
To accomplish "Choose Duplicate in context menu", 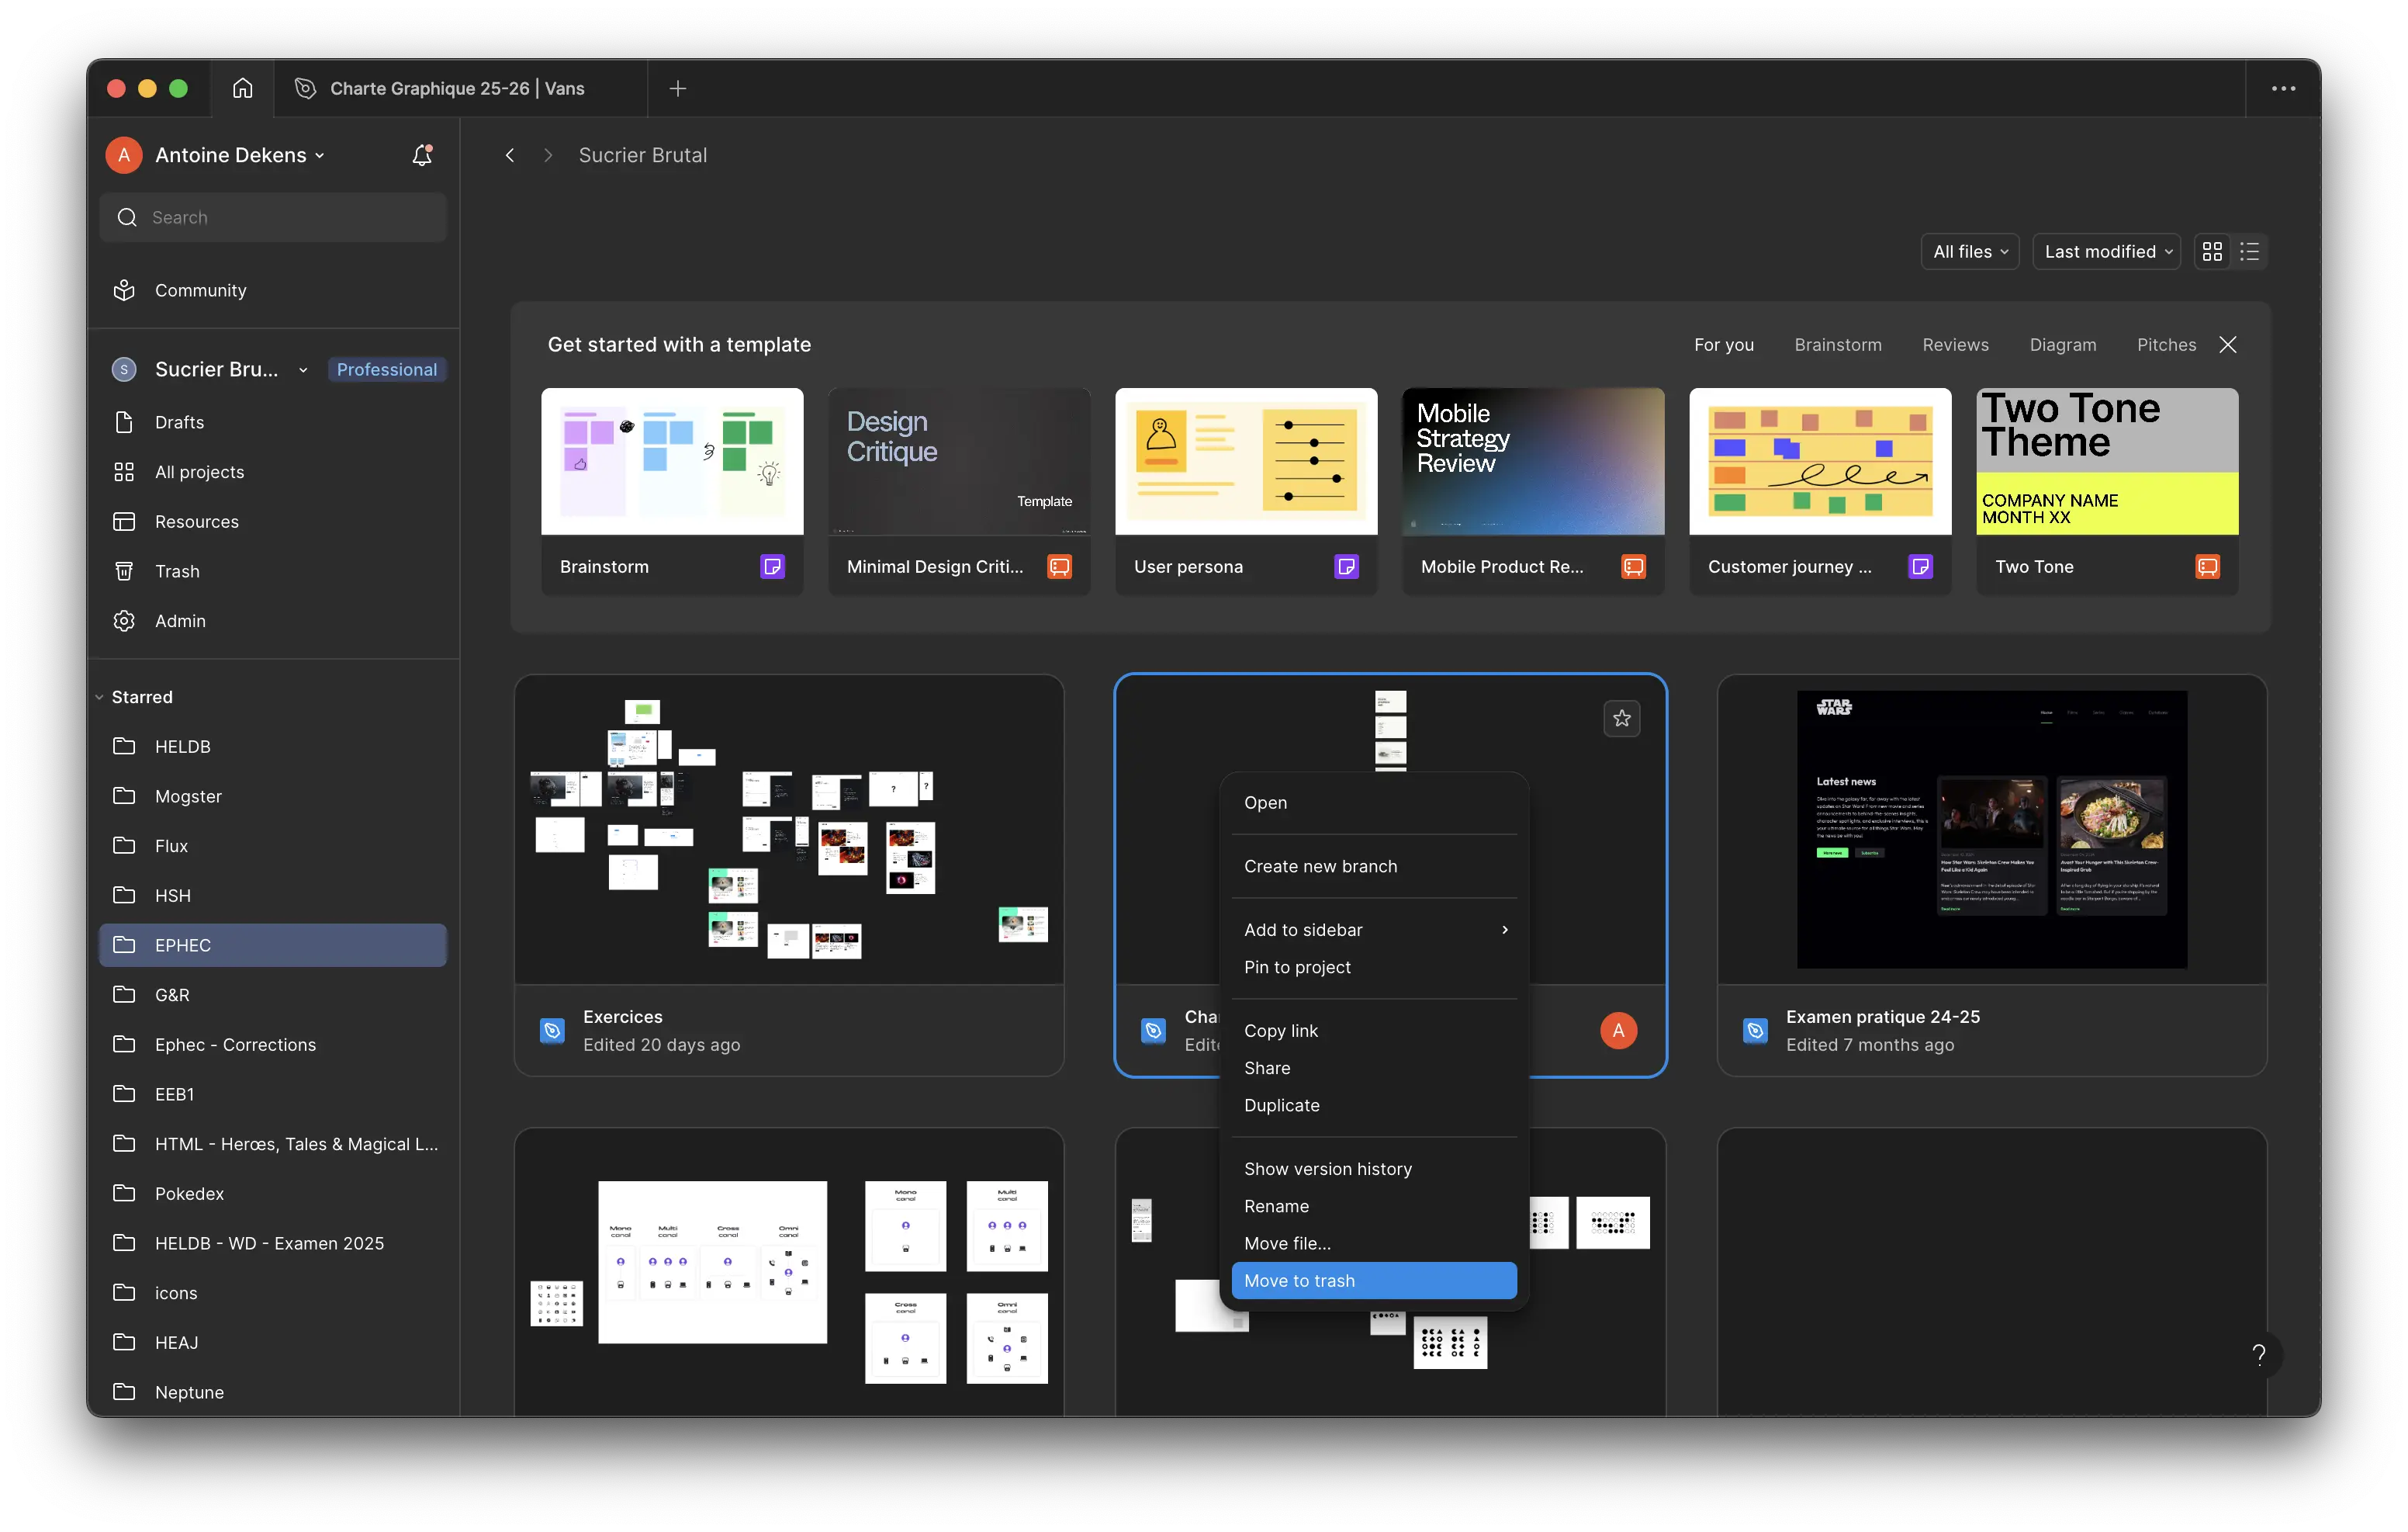I will pos(1281,1104).
